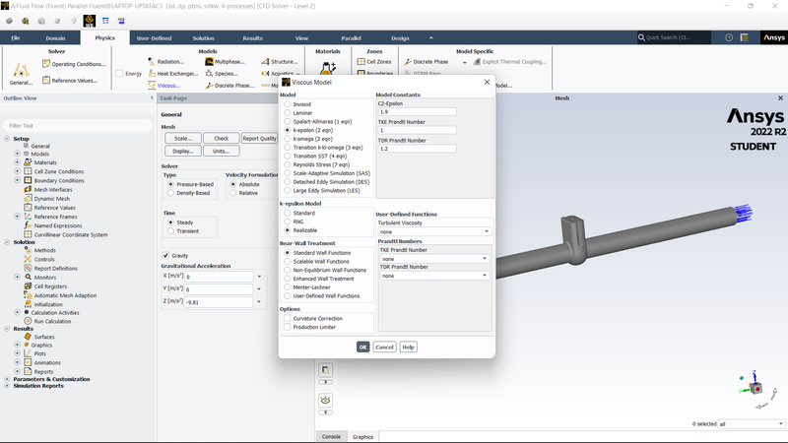This screenshot has height=443, width=788.
Task: Select Named Expressions in outline tree
Action: coord(58,225)
